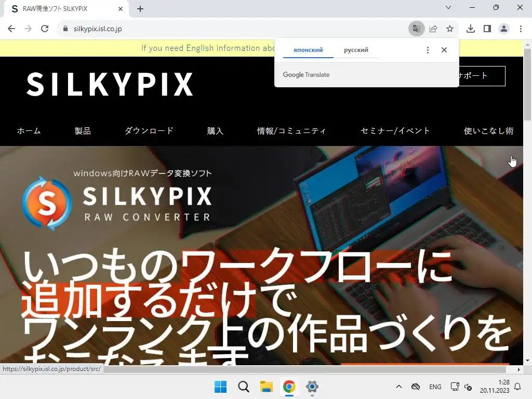The image size is (532, 399).
Task: Open the clock showing 1:28
Action: [495, 387]
